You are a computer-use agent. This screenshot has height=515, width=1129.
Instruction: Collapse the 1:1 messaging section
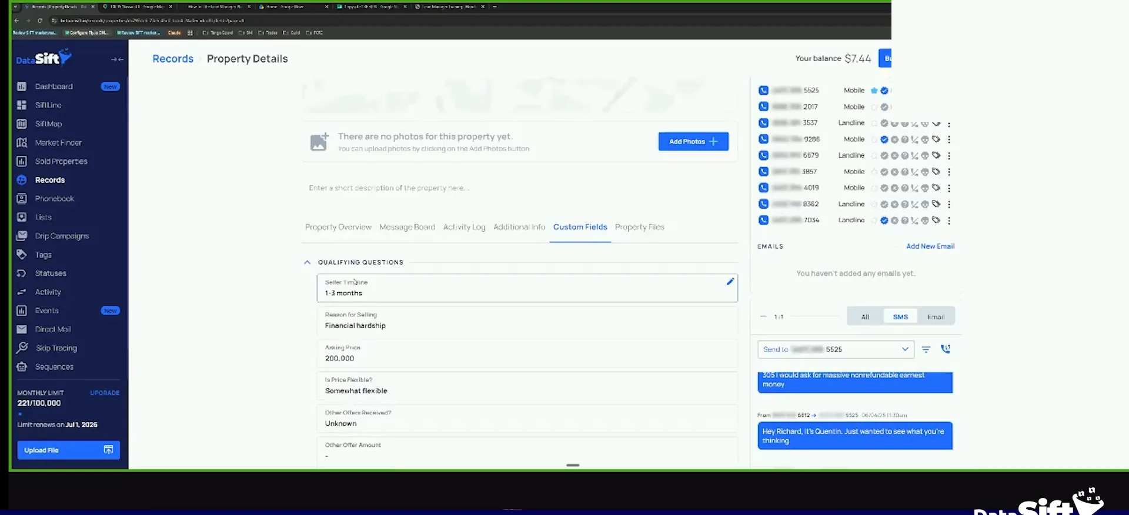tap(763, 316)
